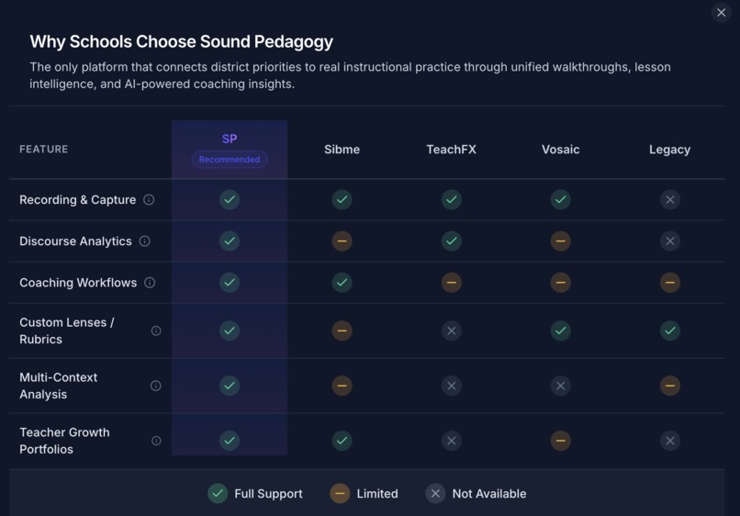This screenshot has width=740, height=516.
Task: Click Sibme limited icon for Custom Lenses / Rubrics
Action: click(342, 331)
